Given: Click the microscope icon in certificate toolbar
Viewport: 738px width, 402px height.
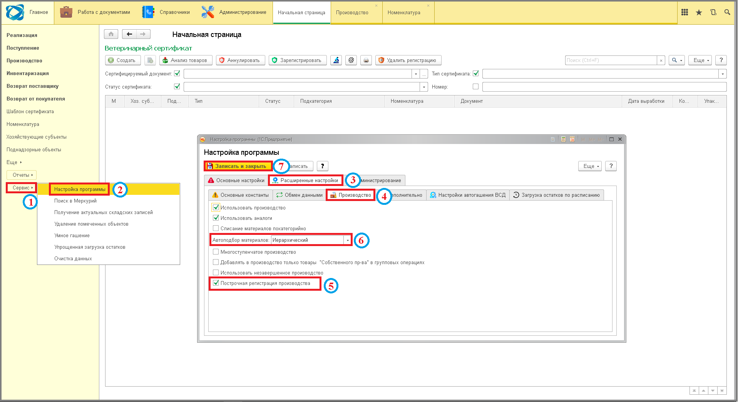Looking at the screenshot, I should (336, 60).
